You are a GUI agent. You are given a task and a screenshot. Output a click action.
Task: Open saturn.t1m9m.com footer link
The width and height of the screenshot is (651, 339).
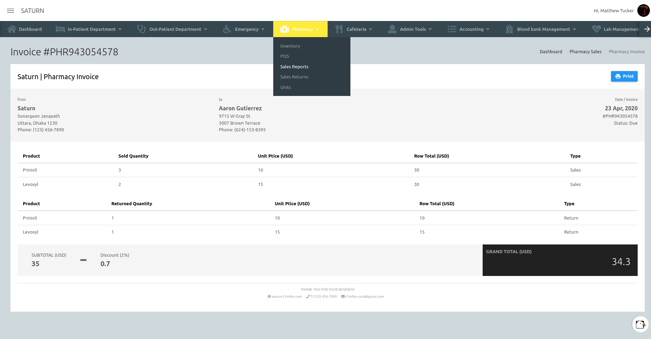(x=287, y=296)
